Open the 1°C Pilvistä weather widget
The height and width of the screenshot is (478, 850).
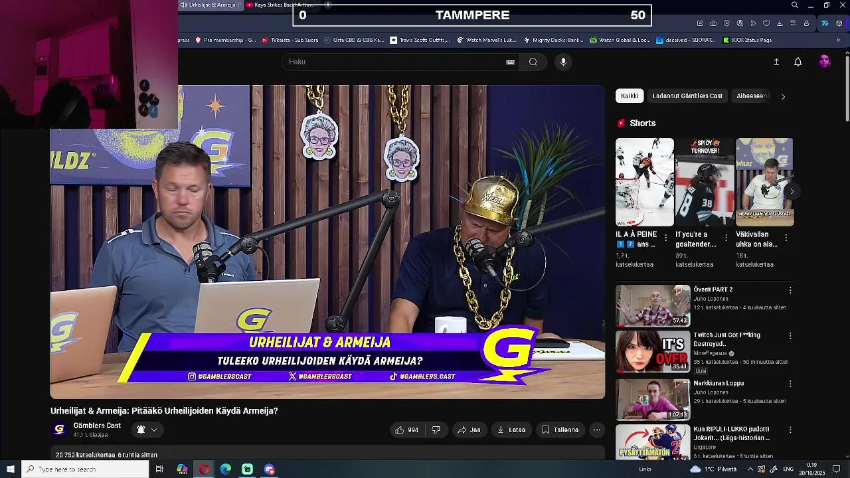[x=715, y=469]
